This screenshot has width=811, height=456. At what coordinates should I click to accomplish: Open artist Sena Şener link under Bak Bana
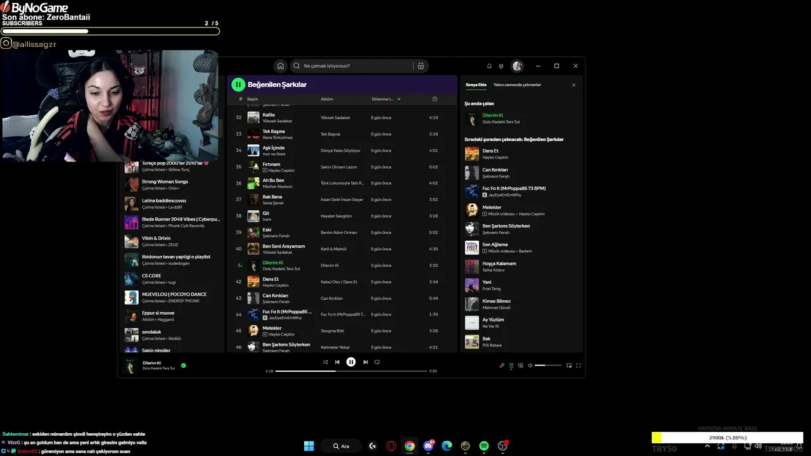coord(273,203)
